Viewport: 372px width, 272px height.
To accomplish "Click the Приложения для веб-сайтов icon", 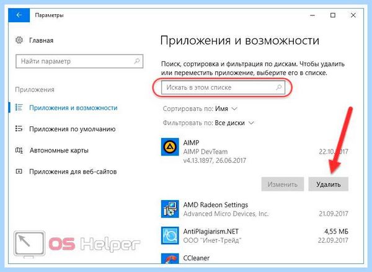I will click(19, 171).
